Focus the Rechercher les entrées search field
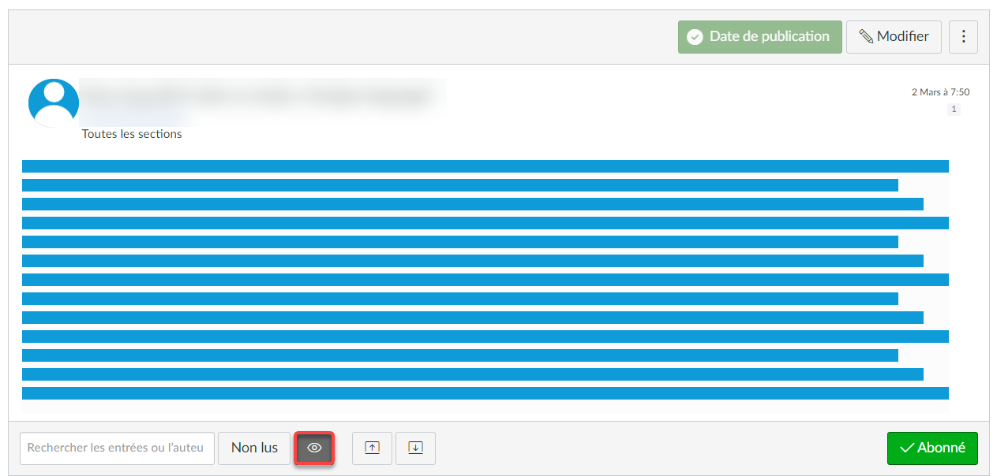This screenshot has height=476, width=997. pyautogui.click(x=117, y=448)
